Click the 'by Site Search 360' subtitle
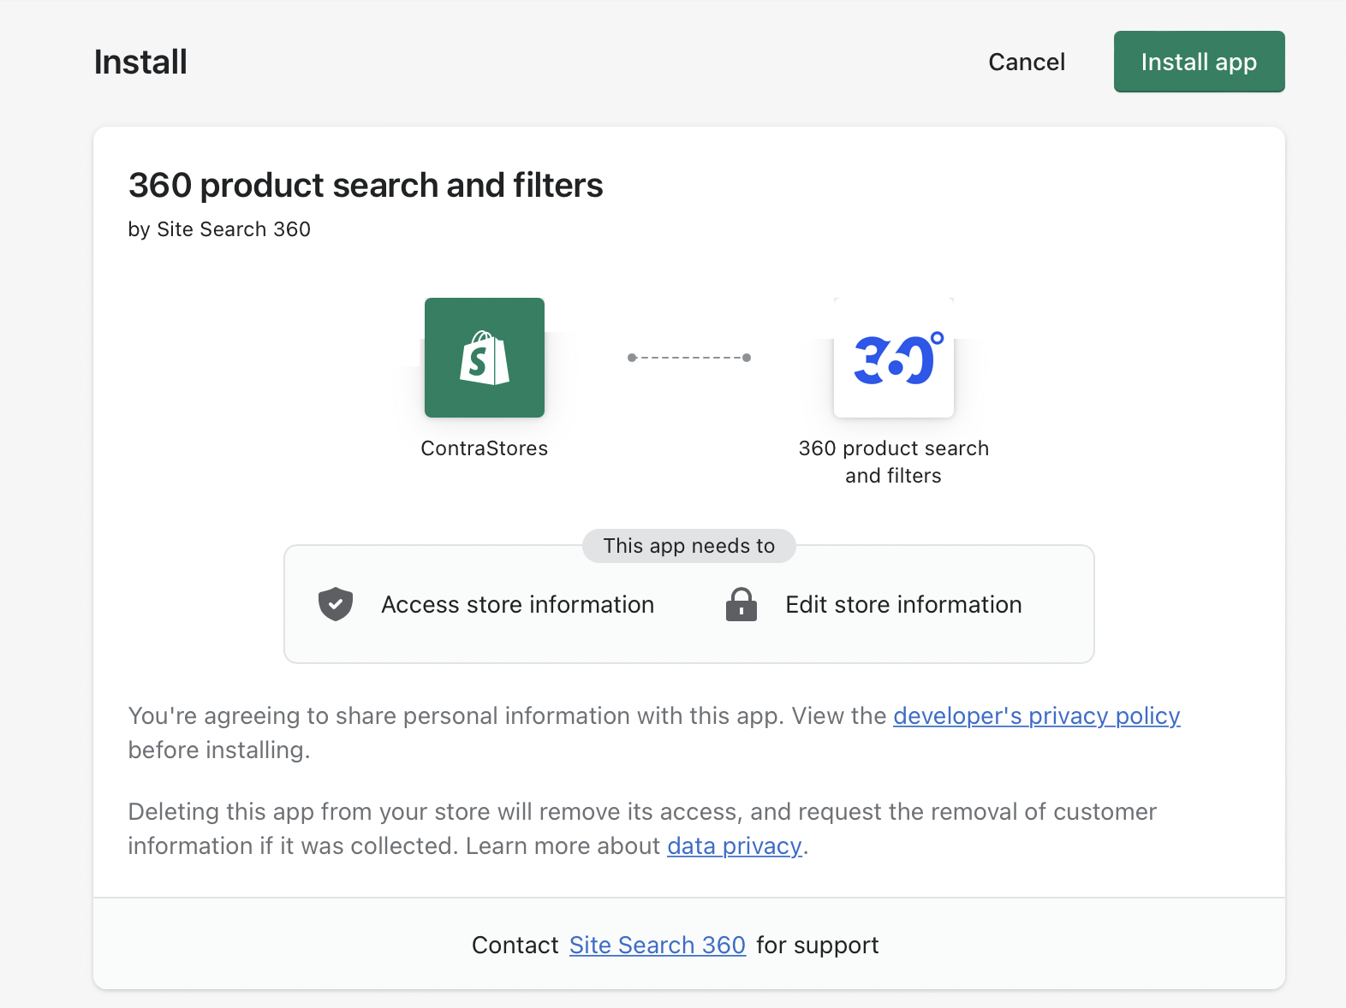The image size is (1346, 1008). (219, 229)
